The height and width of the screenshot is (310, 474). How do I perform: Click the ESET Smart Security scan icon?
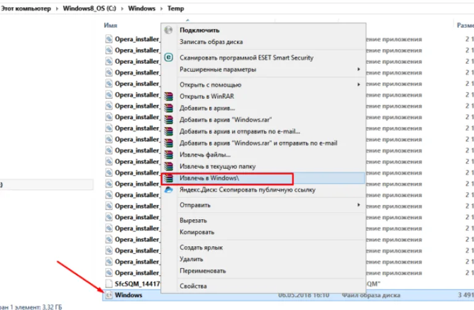(x=168, y=57)
